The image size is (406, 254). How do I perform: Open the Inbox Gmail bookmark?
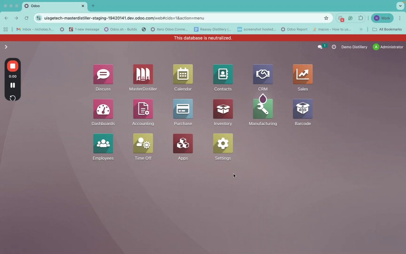tap(35, 29)
